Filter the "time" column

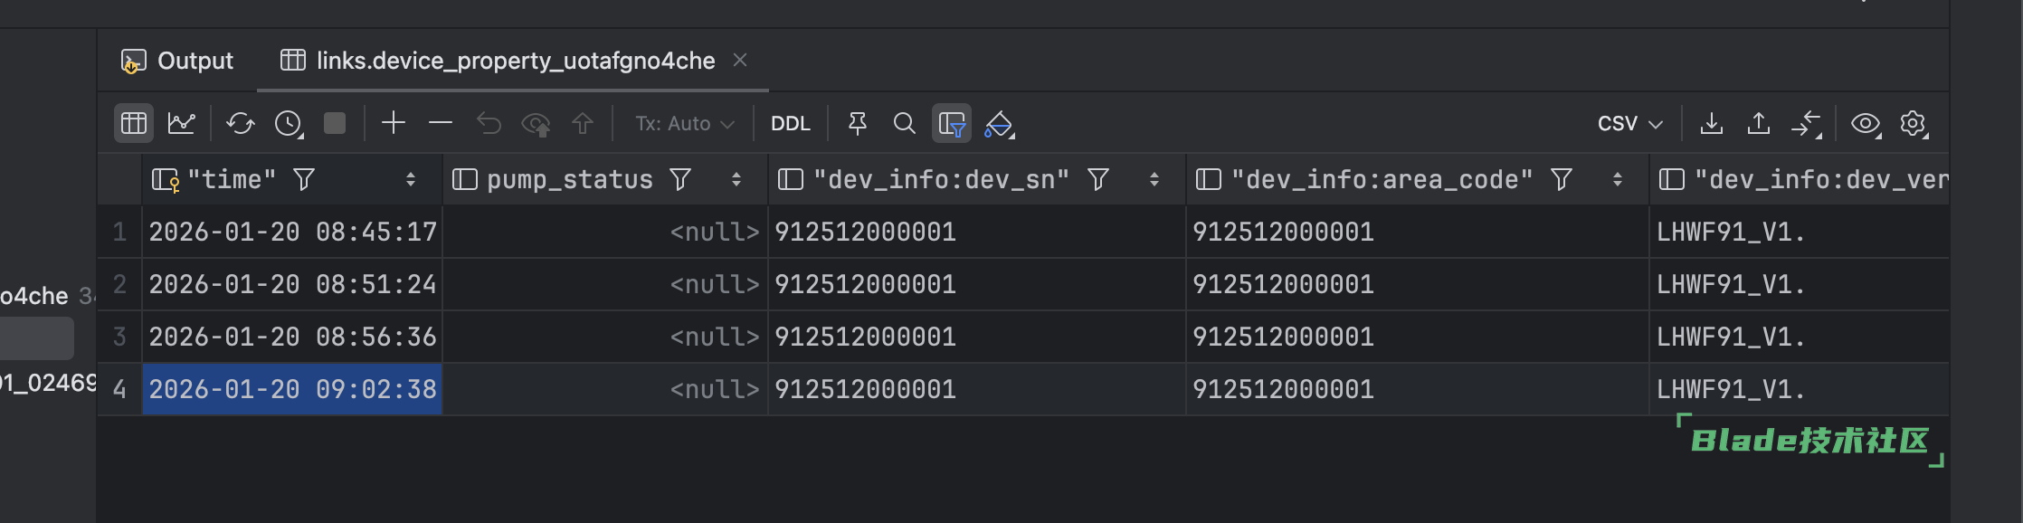[x=304, y=179]
